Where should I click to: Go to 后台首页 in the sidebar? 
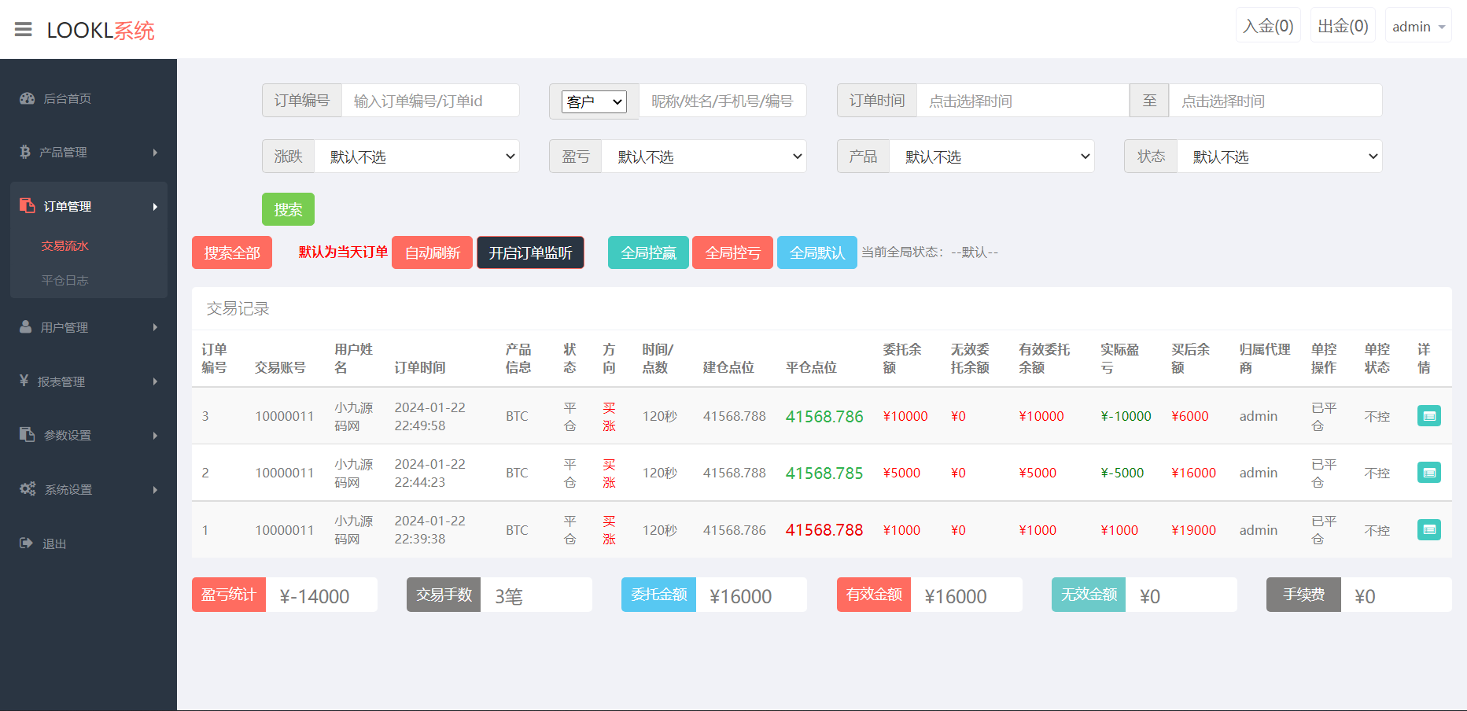point(67,98)
